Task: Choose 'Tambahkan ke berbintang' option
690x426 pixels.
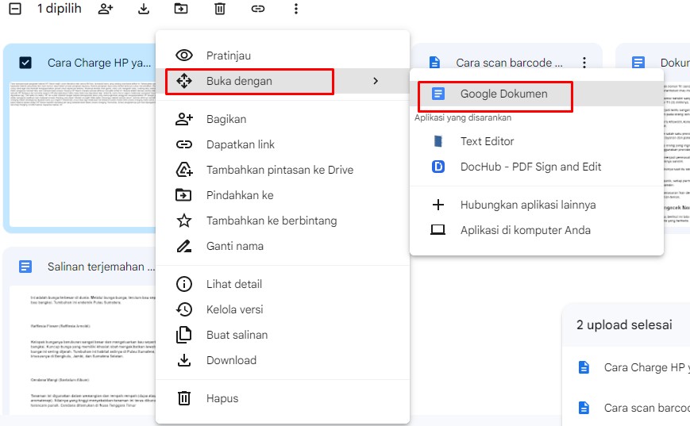Action: click(283, 221)
